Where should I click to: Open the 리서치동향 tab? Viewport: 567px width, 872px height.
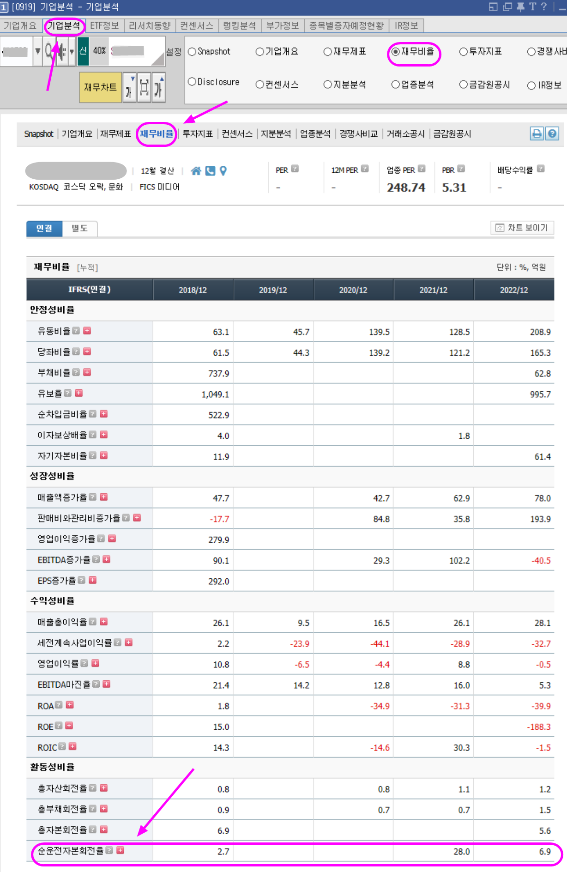[150, 26]
